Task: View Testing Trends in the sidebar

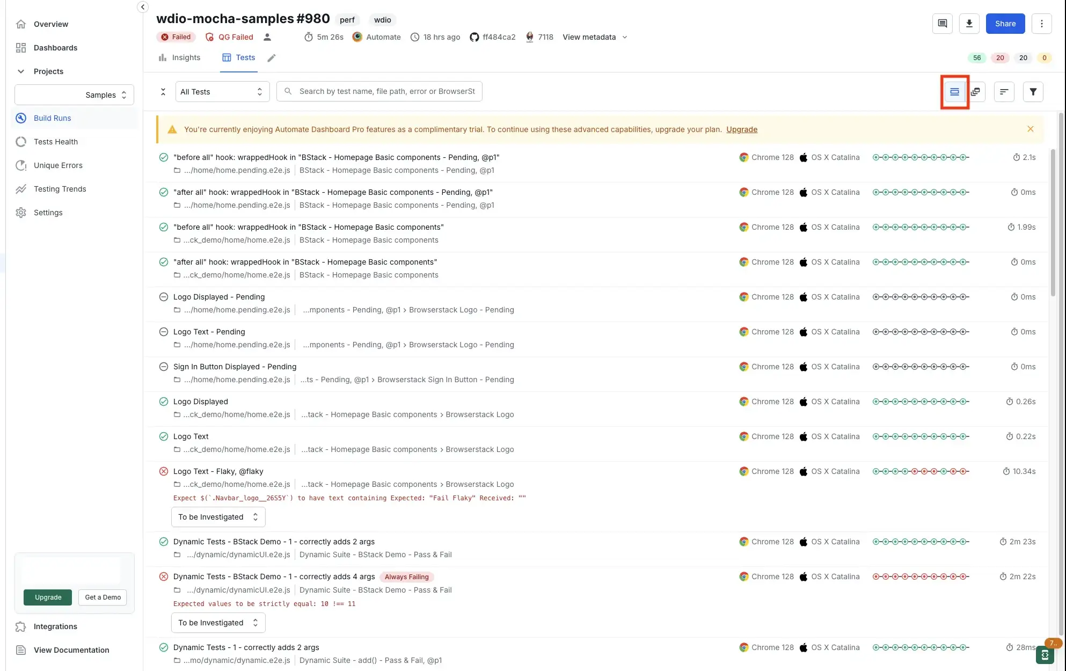Action: coord(60,189)
